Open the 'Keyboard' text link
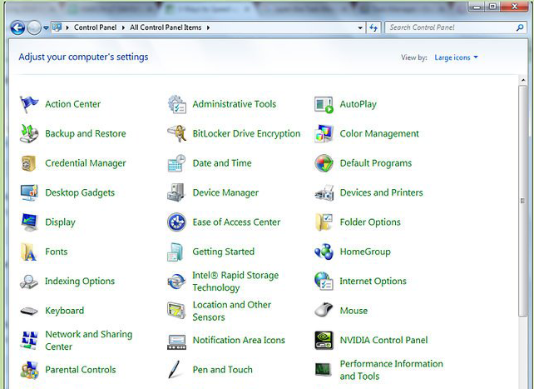 coord(64,311)
